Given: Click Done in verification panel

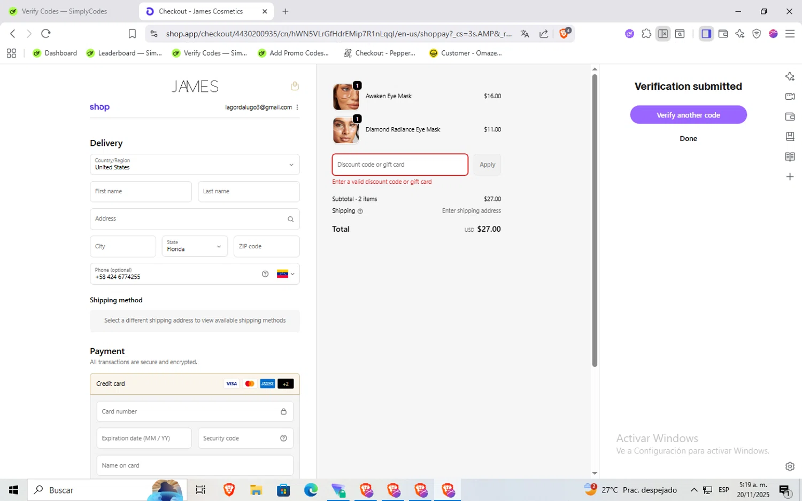Looking at the screenshot, I should coord(688,138).
